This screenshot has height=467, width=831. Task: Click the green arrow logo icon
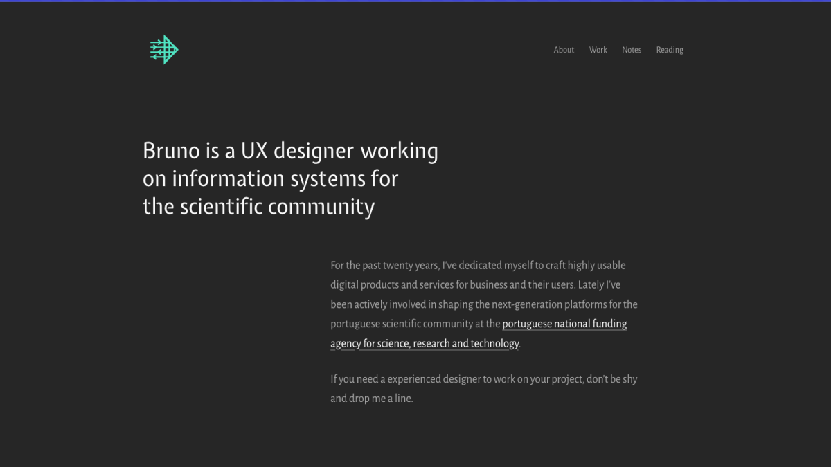pos(164,50)
